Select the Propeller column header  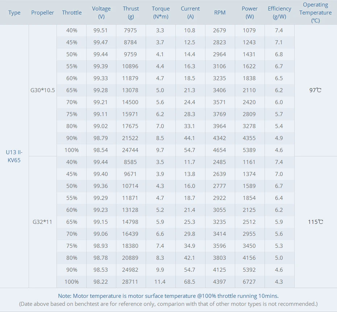tap(43, 13)
